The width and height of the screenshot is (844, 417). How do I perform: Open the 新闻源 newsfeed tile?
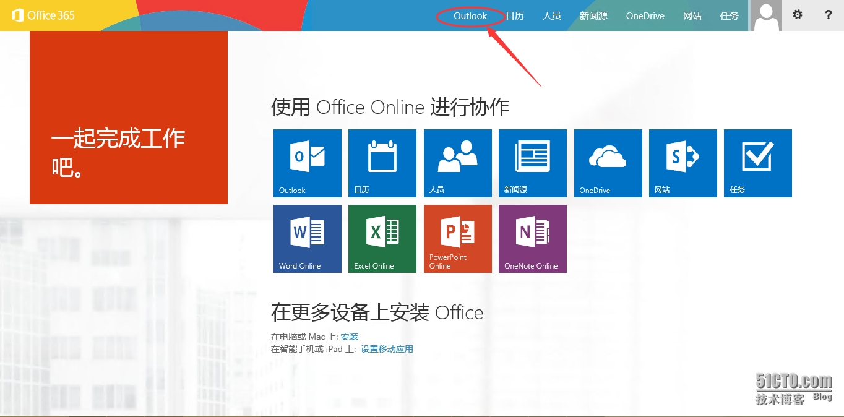[x=533, y=163]
